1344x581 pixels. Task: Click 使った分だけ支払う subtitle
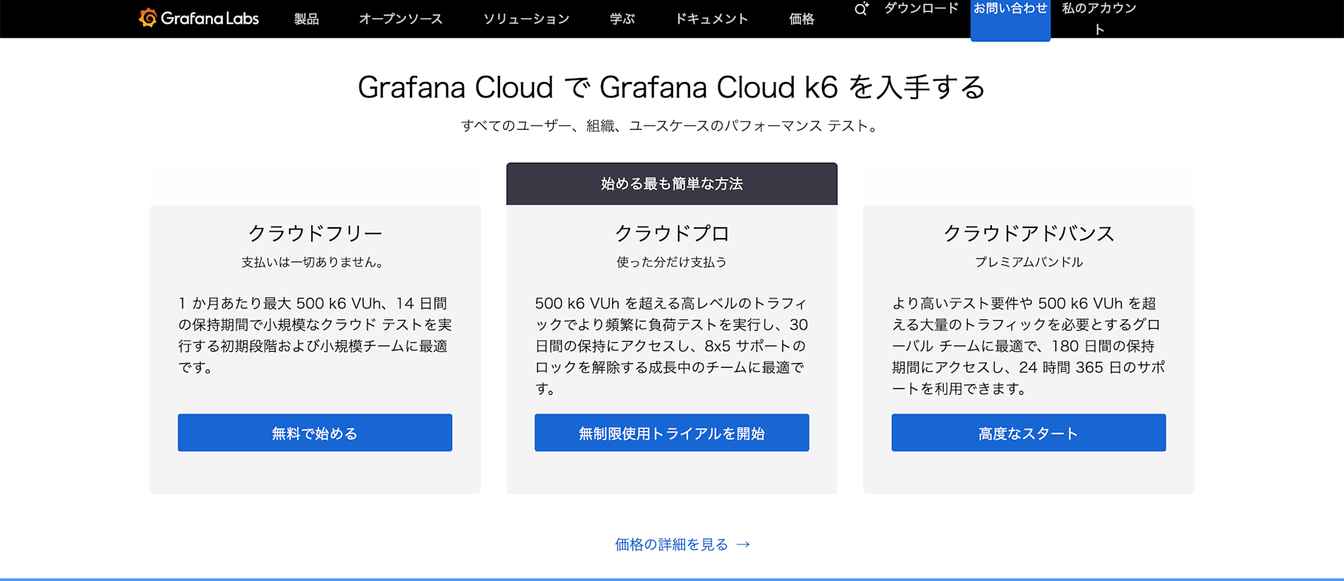pos(672,262)
